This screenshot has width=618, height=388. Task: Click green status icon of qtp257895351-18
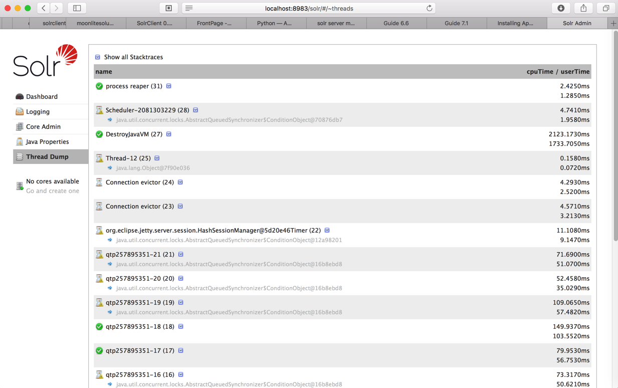click(99, 327)
